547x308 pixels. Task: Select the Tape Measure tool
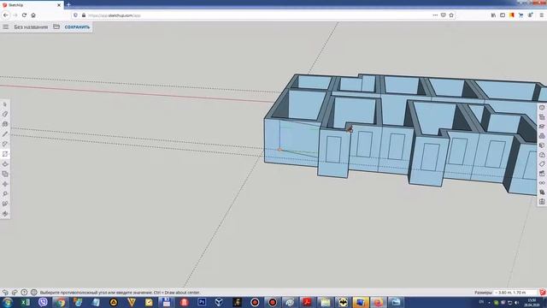coord(5,194)
